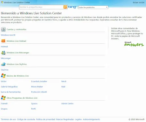
Task: Select the Windows Live Messenger heading text
Action: [x=18, y=53]
